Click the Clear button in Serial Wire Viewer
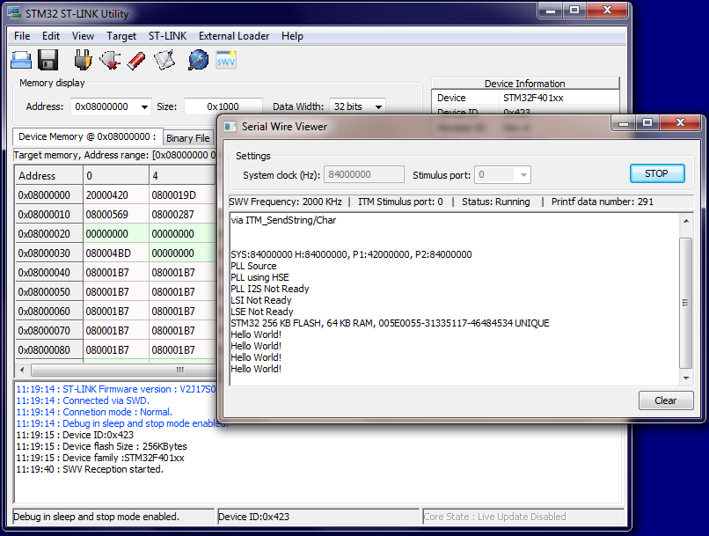Viewport: 709px width, 536px height. tap(666, 400)
